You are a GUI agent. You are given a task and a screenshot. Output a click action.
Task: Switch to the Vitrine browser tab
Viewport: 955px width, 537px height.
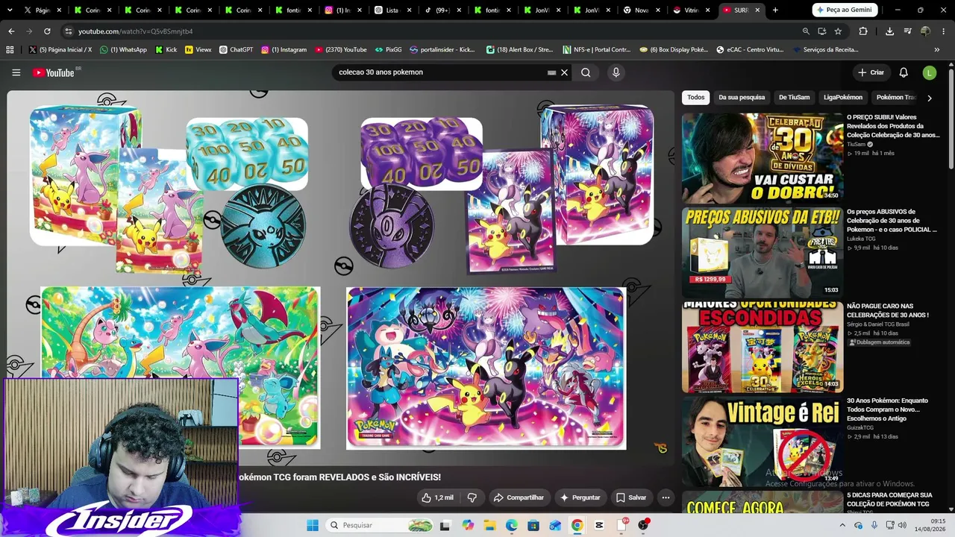point(692,10)
